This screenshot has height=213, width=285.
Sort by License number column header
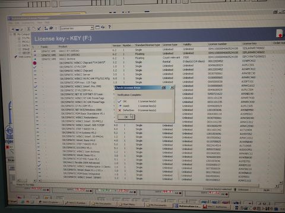click(217, 44)
